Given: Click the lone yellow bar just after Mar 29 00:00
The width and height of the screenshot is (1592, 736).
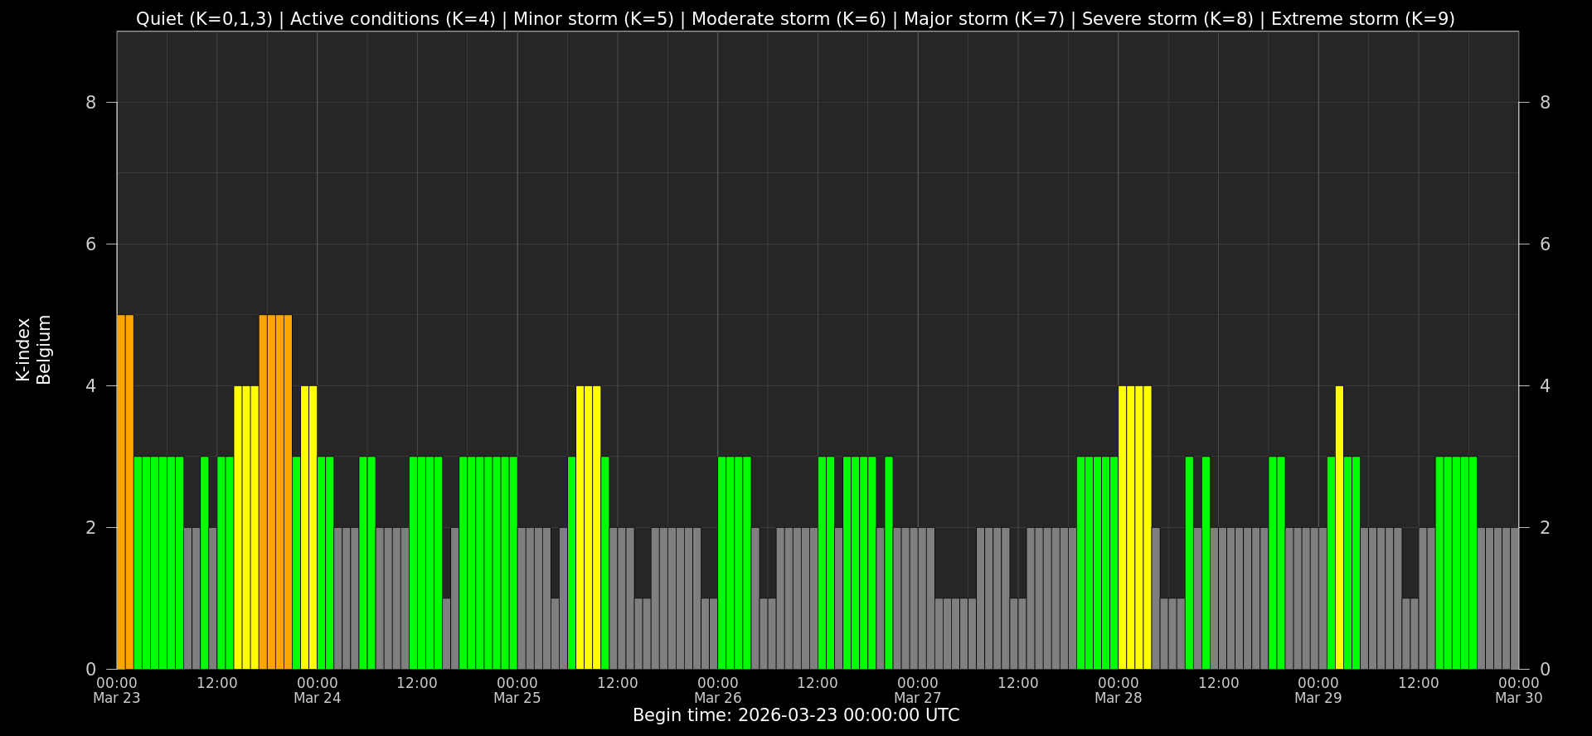Looking at the screenshot, I should pyautogui.click(x=1339, y=527).
